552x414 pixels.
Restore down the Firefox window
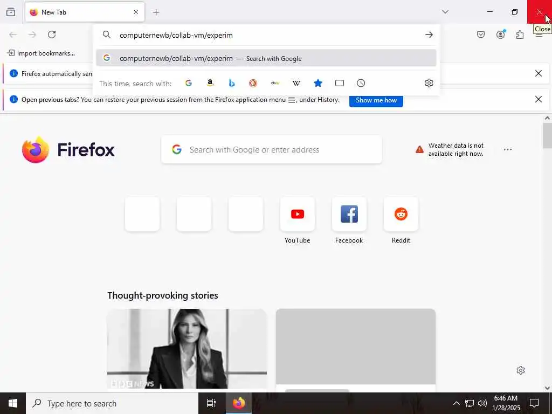coord(515,12)
